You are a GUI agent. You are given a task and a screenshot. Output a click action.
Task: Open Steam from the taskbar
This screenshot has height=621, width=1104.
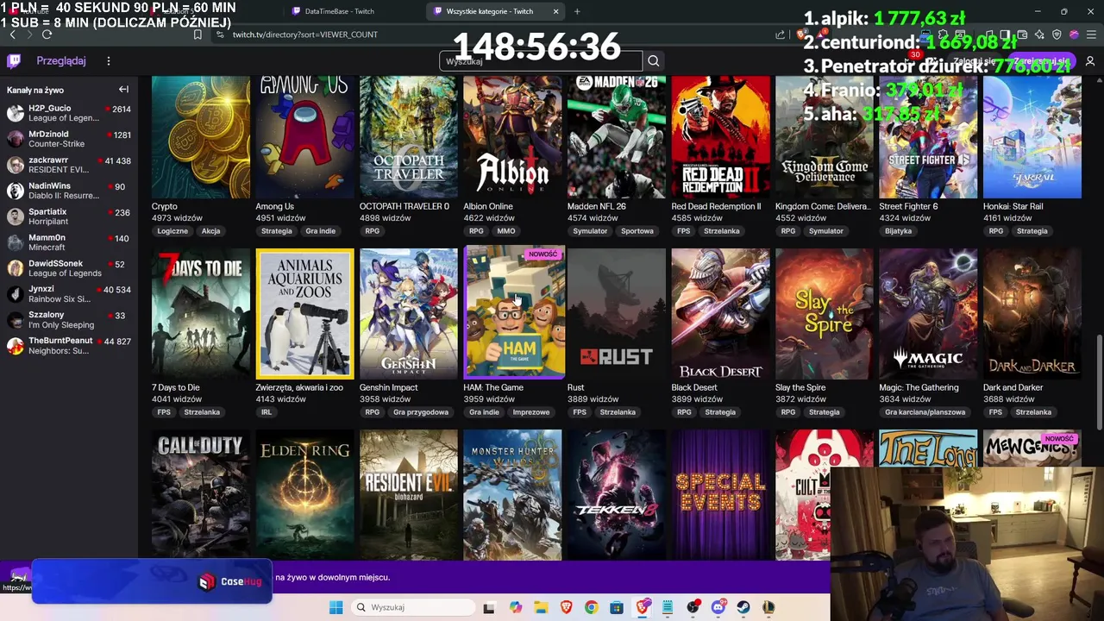tap(743, 607)
